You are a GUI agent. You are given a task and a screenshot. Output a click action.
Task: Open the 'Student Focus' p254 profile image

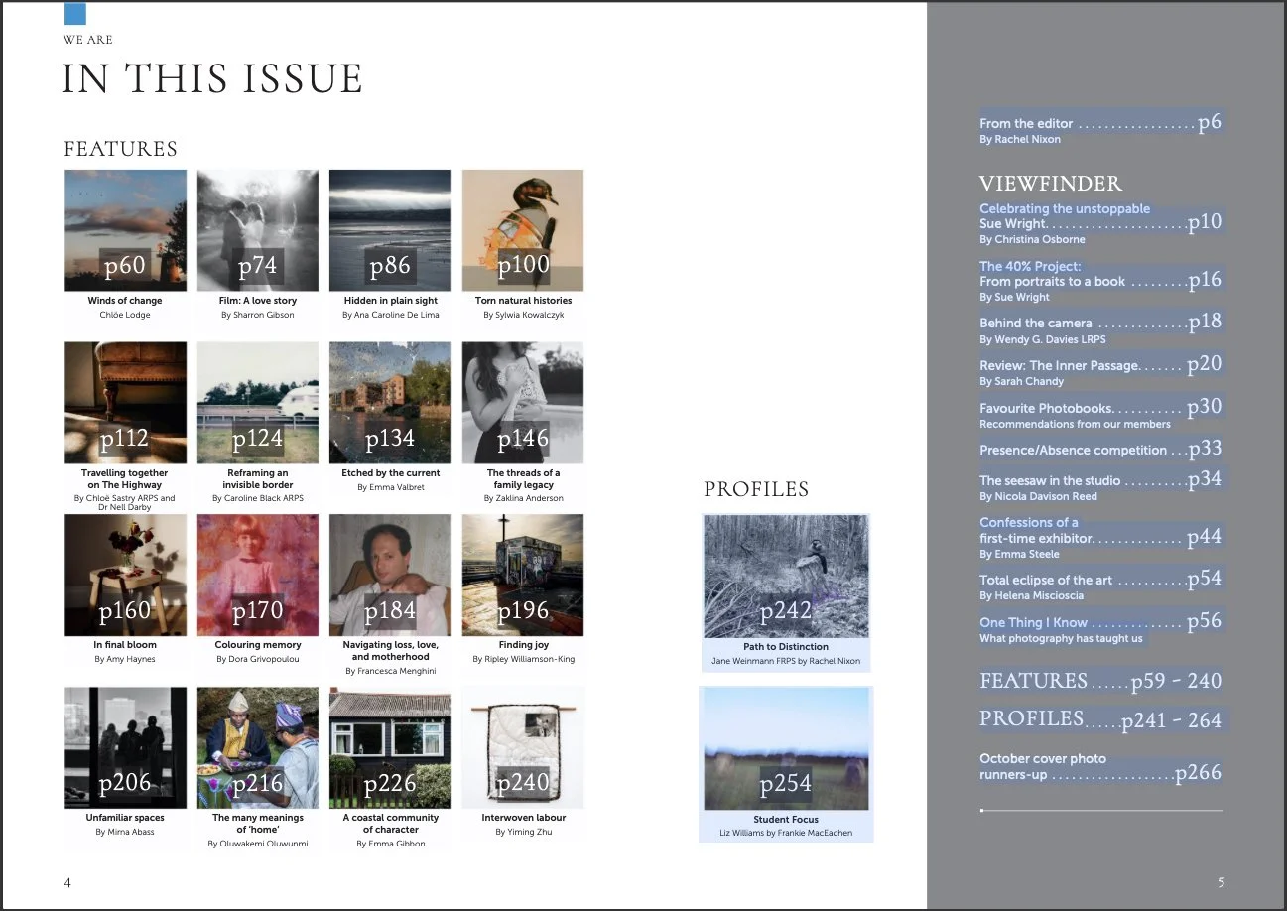(786, 749)
